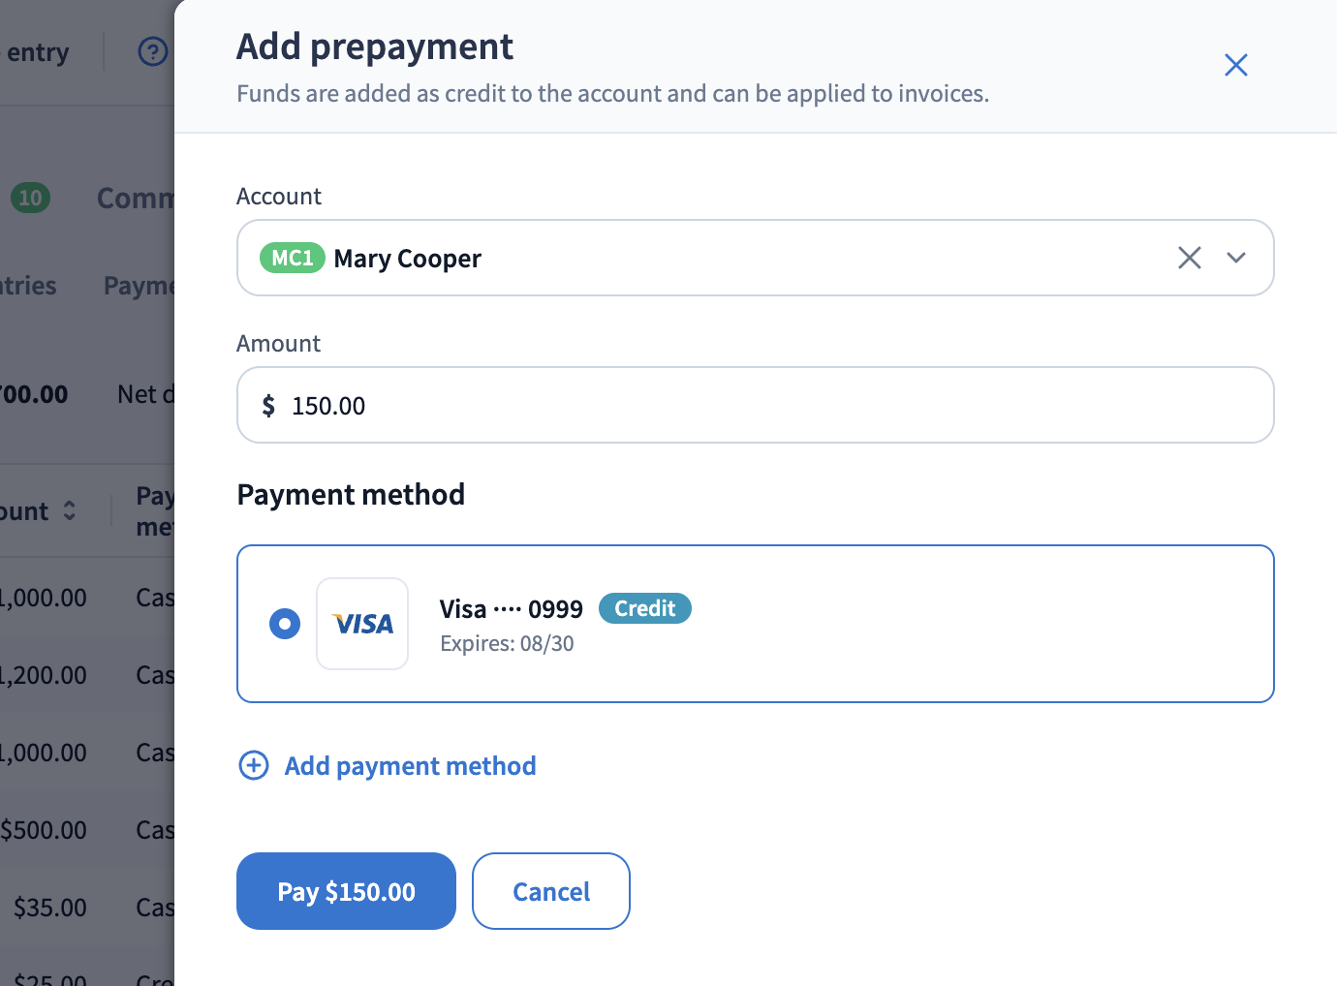
Task: Focus the Amount input field
Action: click(755, 405)
